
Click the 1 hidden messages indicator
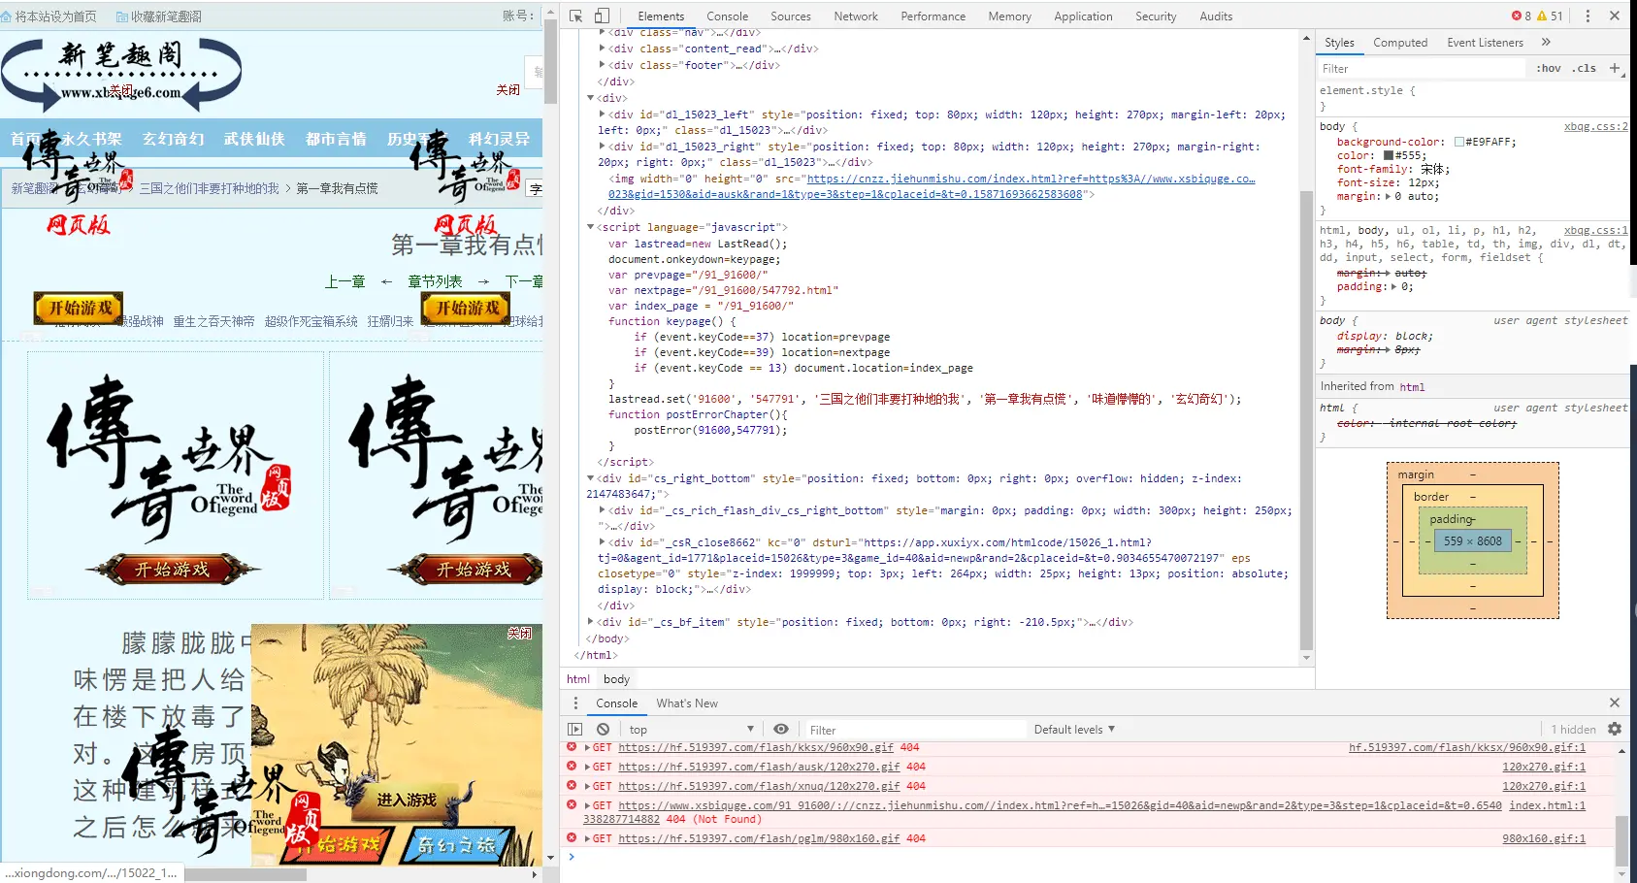[x=1573, y=729]
